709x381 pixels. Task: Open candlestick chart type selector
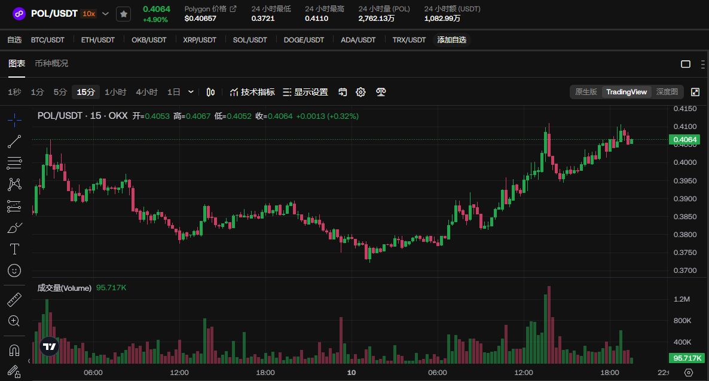210,92
